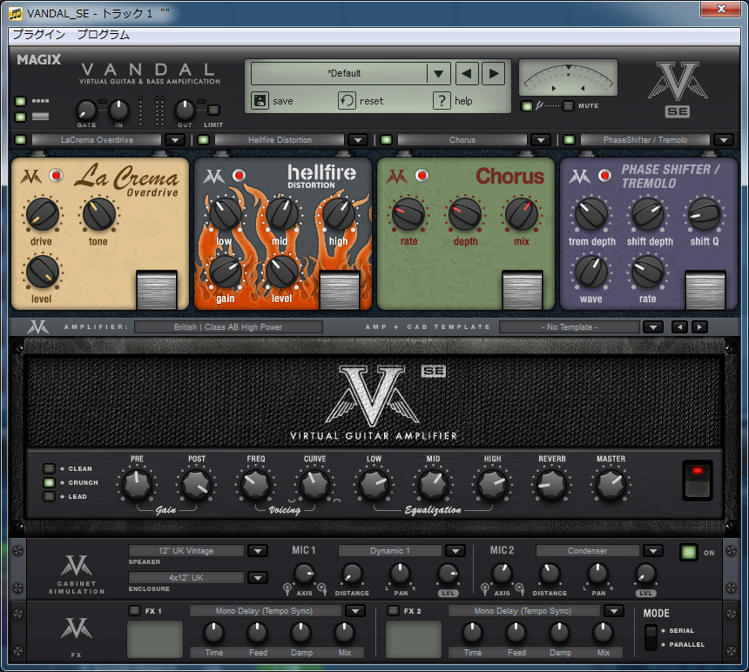Select the CLEAN channel
749x672 pixels.
[x=49, y=468]
